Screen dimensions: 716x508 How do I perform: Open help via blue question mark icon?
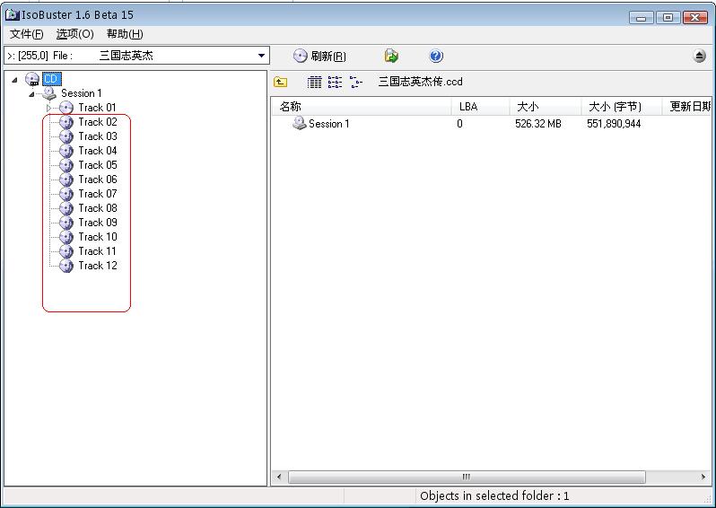pyautogui.click(x=436, y=57)
